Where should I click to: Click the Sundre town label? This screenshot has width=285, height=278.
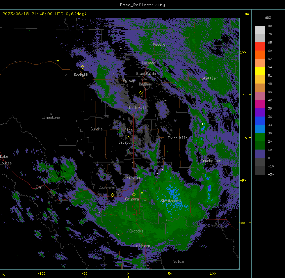[x=97, y=129]
